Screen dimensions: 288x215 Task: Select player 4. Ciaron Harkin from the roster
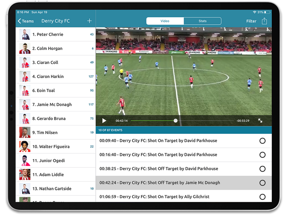tap(54, 76)
